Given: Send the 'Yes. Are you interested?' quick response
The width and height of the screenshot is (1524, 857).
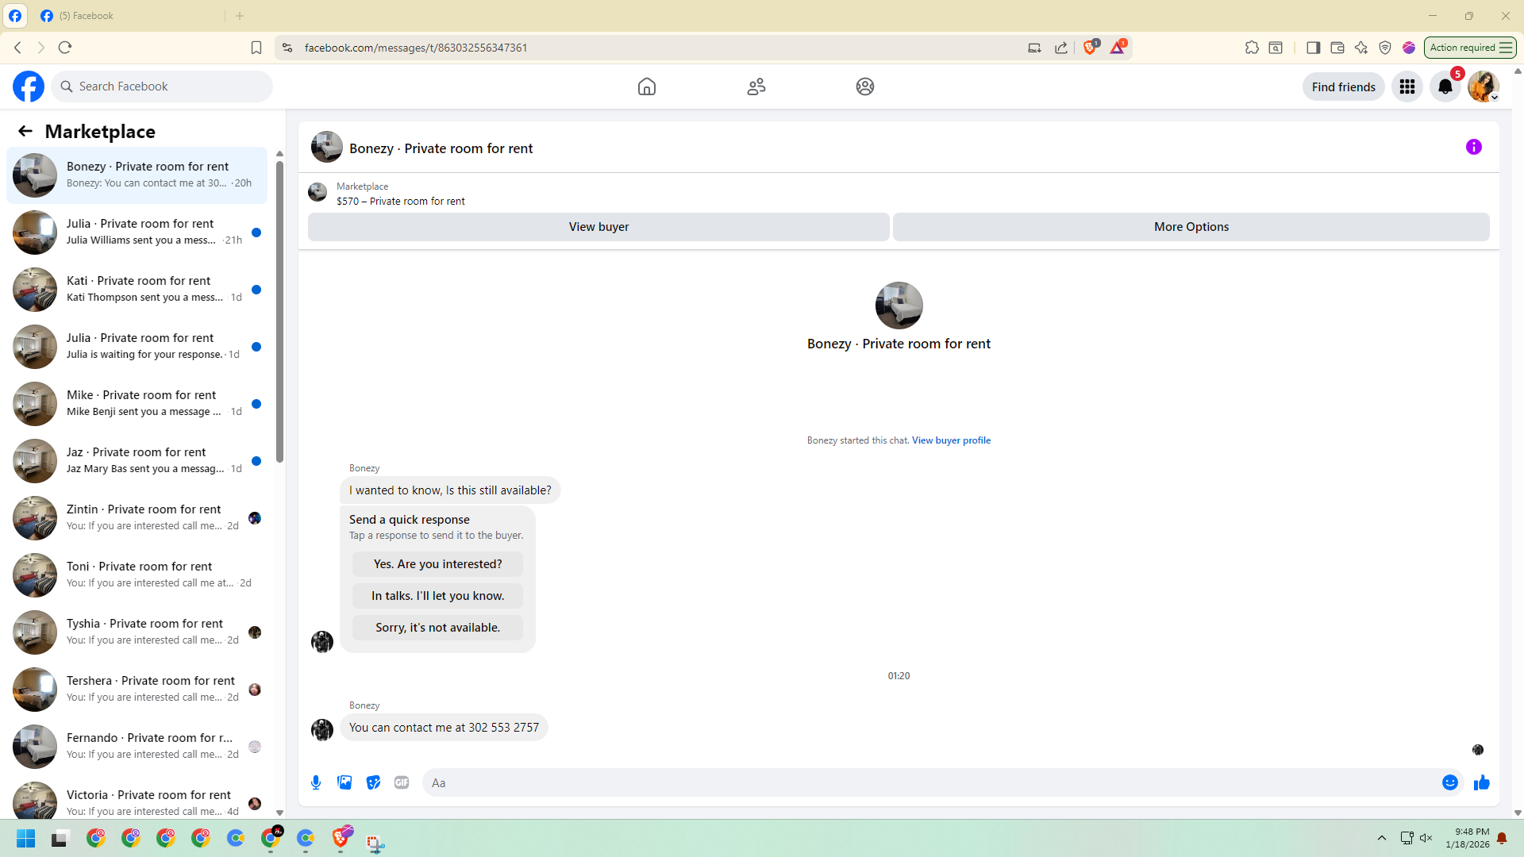Looking at the screenshot, I should pos(437,564).
